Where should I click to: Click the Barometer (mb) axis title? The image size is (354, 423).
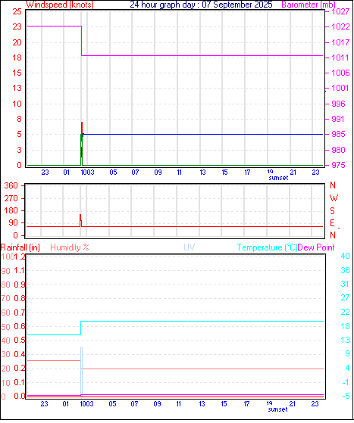click(x=309, y=5)
